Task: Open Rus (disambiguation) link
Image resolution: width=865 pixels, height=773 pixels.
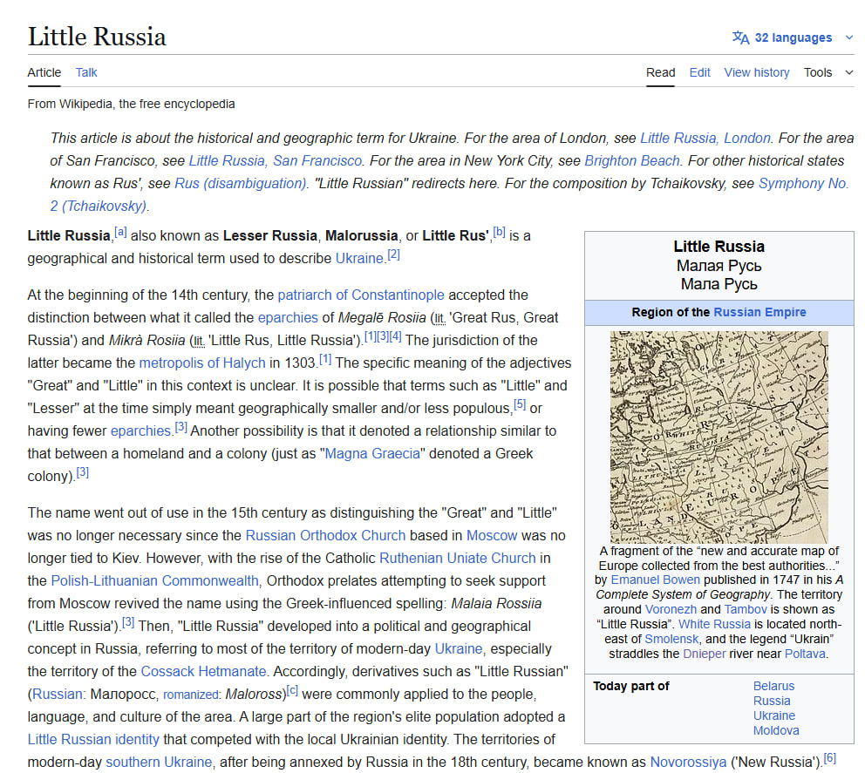Action: point(240,183)
